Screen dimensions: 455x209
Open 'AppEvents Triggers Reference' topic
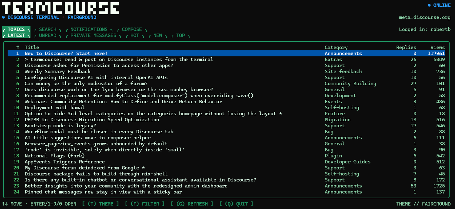[226, 162]
